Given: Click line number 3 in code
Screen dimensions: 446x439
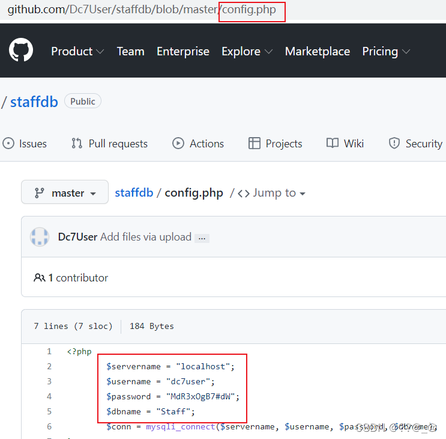Looking at the screenshot, I should [49, 381].
